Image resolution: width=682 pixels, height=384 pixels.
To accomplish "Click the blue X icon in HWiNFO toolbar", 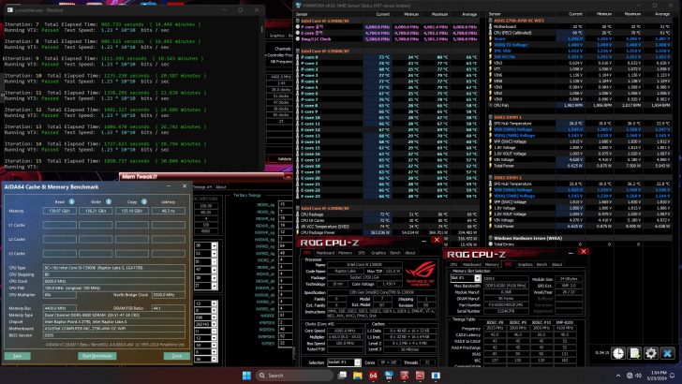I will pyautogui.click(x=667, y=353).
